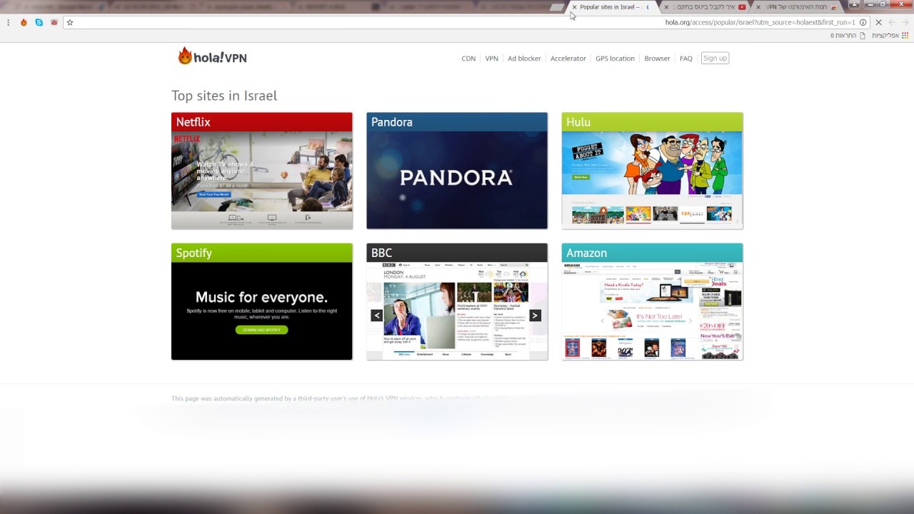The height and width of the screenshot is (514, 914).
Task: Open the Netflix site tile
Action: 262,171
